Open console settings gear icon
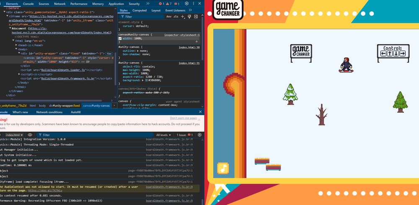 click(199, 135)
